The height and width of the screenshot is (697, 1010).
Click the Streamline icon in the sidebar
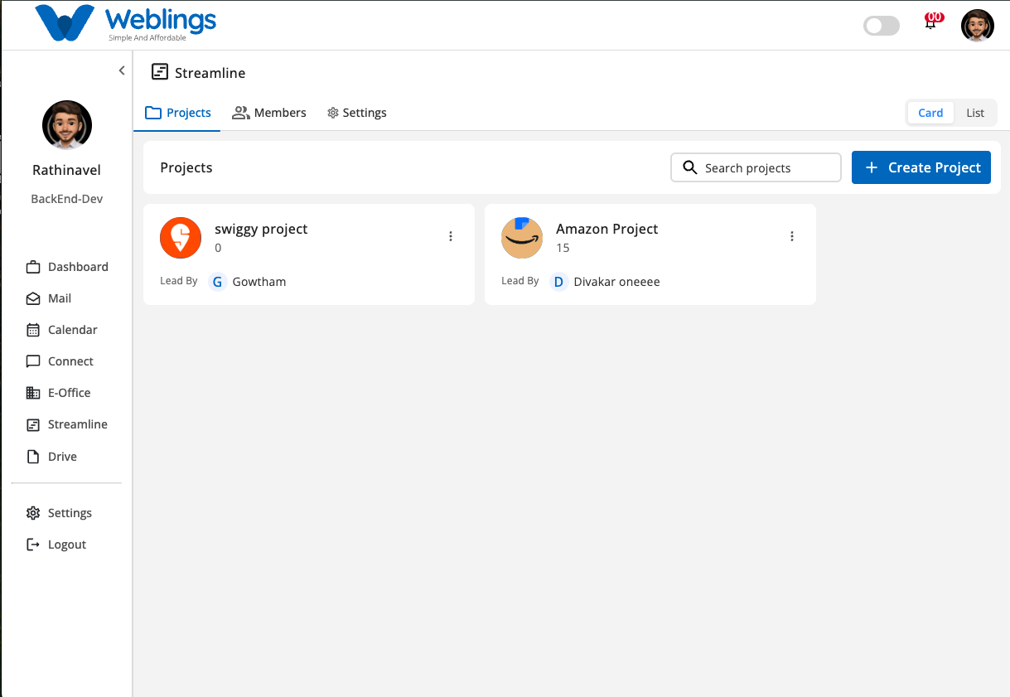[33, 424]
